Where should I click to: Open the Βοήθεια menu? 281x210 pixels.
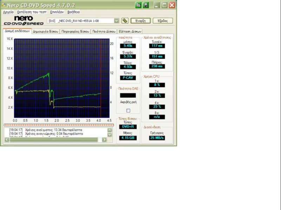point(73,12)
